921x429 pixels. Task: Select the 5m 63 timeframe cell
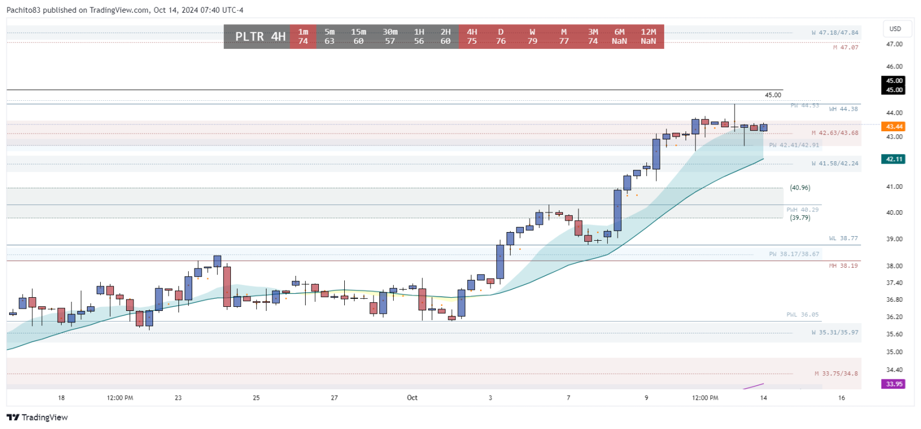(329, 36)
